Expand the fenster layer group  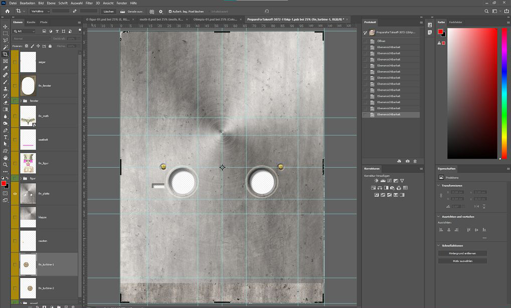tap(21, 101)
